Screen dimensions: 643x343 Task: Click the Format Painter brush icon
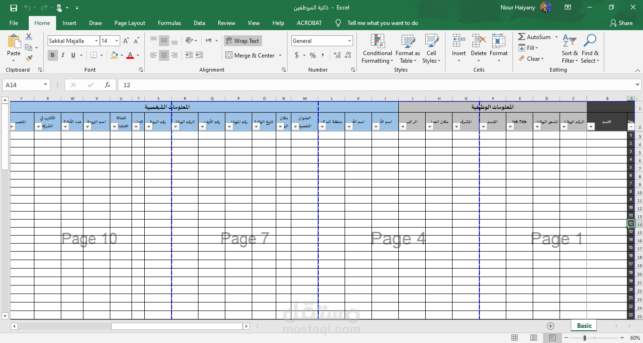(x=29, y=58)
